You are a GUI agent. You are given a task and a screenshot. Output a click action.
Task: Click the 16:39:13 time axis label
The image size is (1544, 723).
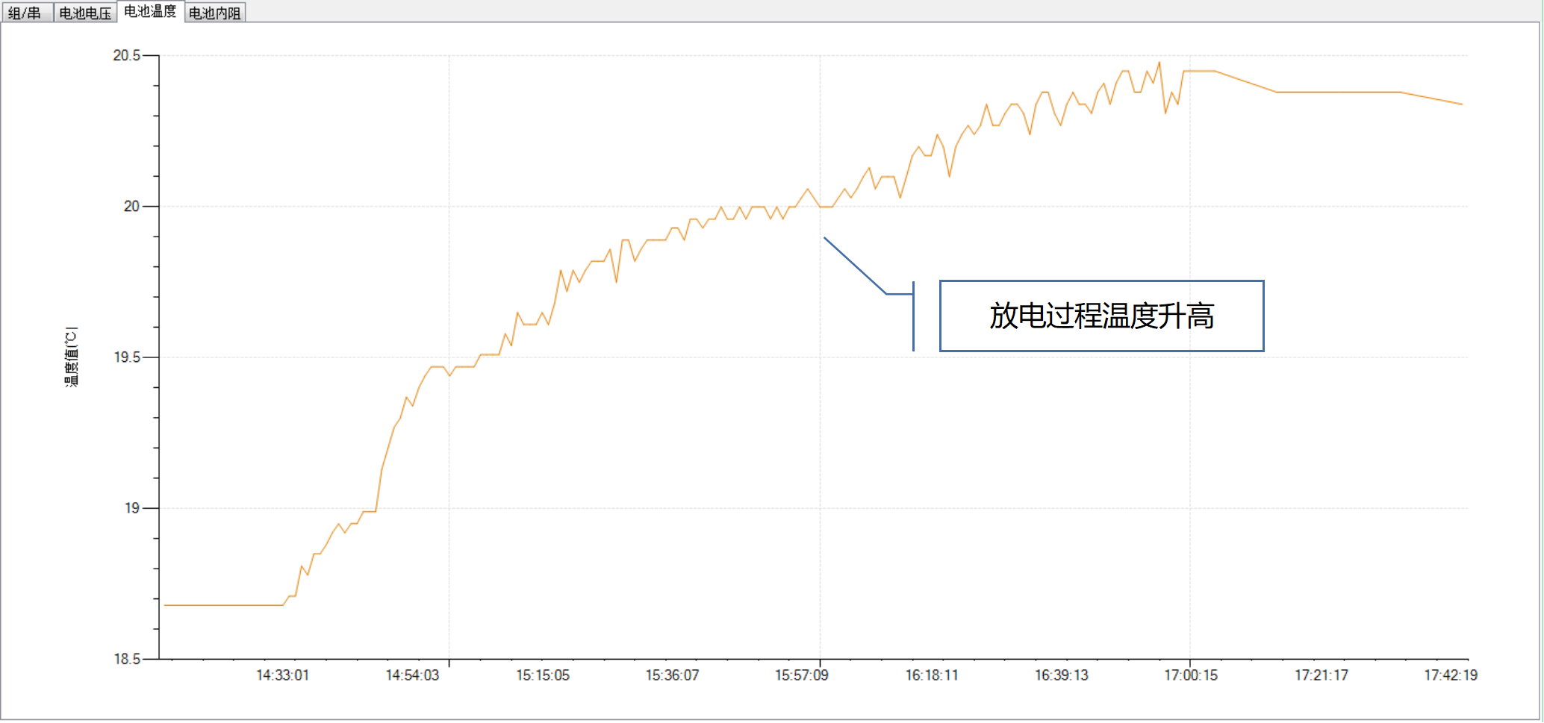tap(1061, 675)
